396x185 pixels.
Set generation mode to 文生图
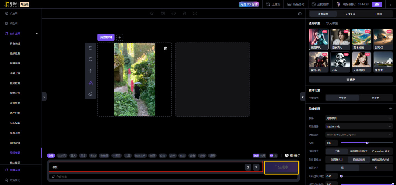coord(343,98)
